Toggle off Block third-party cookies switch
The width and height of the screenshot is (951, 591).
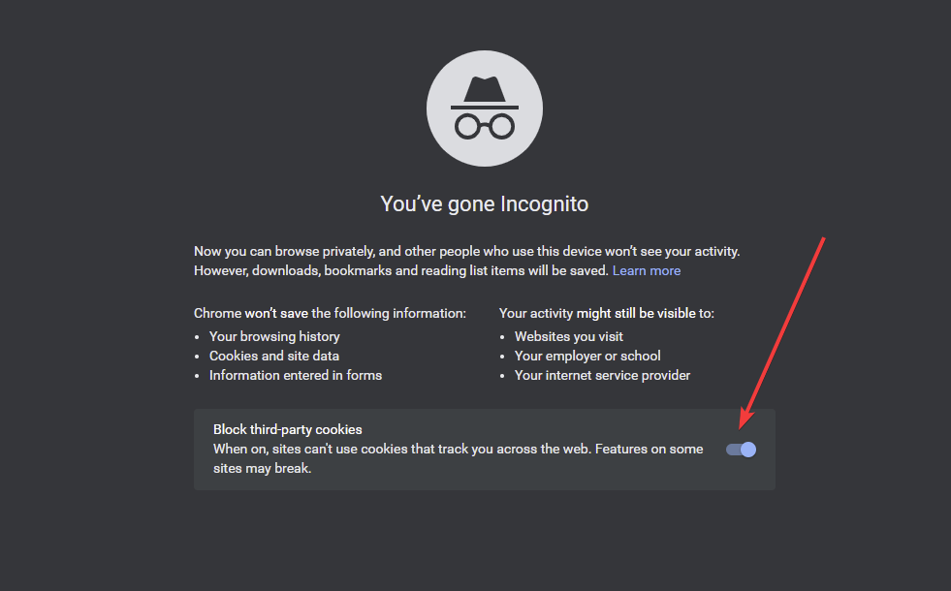pos(742,450)
